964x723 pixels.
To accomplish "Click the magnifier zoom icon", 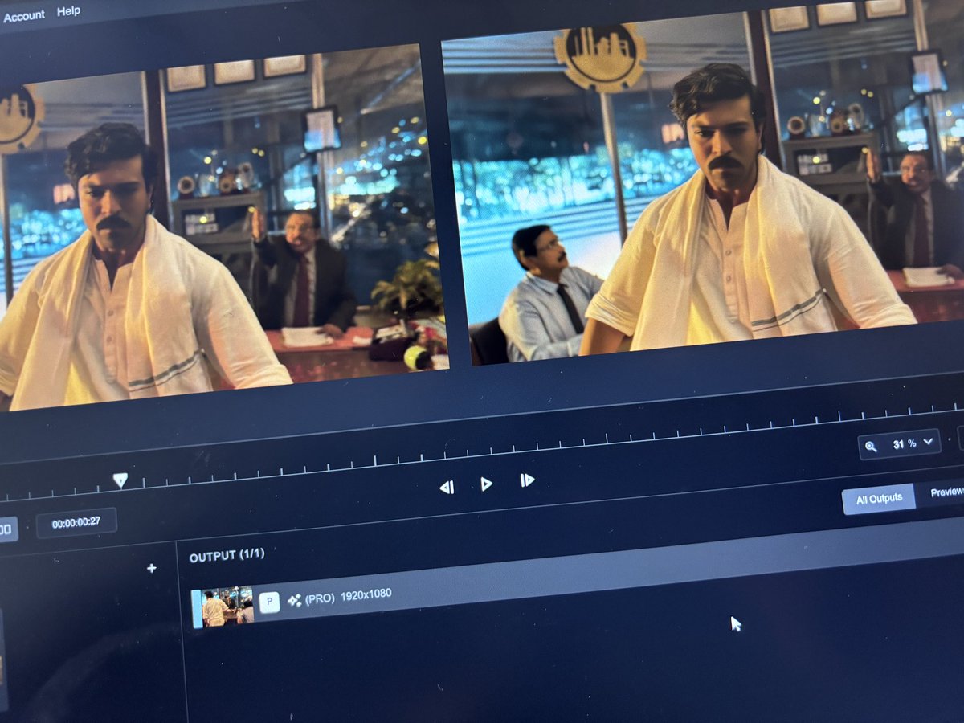I will [x=871, y=447].
